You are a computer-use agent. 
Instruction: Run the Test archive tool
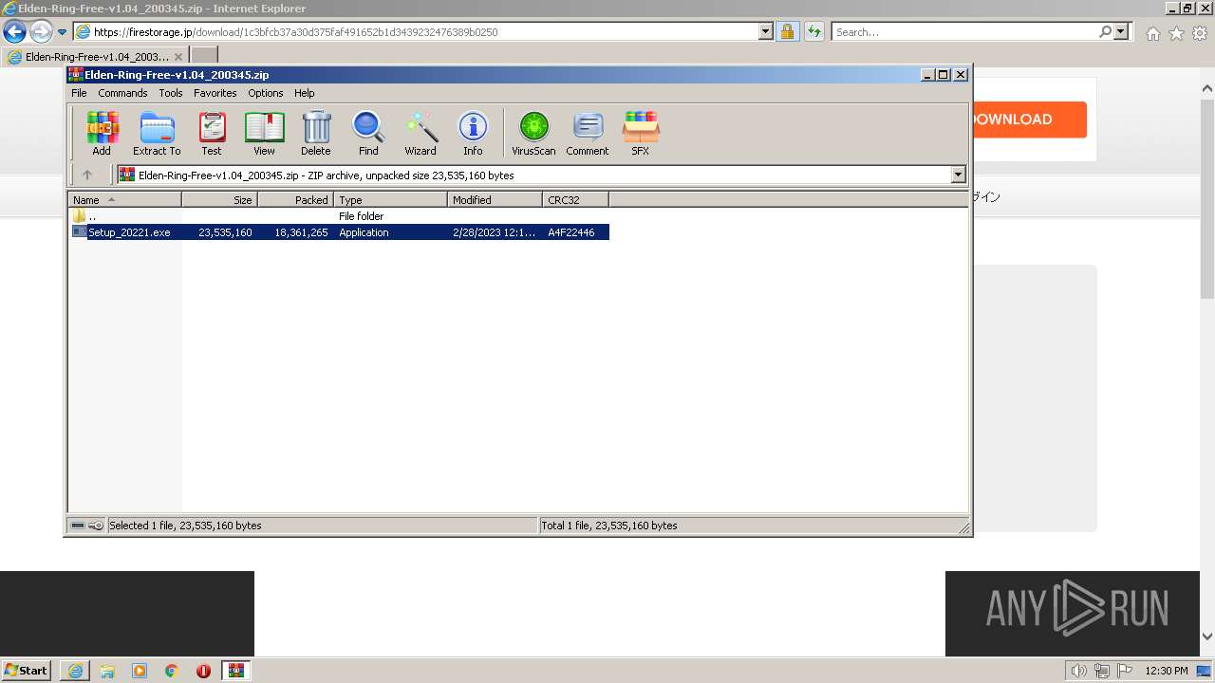click(211, 133)
